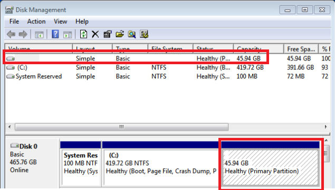335x190 pixels.
Task: Click the disk settings toolbar icon
Action: pyautogui.click(x=144, y=34)
